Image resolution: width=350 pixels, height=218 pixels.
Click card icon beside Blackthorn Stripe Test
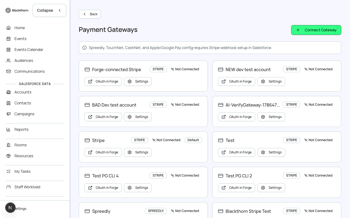coord(221,211)
